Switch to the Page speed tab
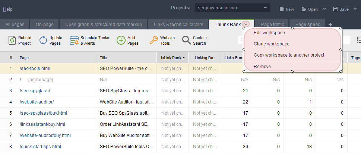This screenshot has height=153, width=361. pyautogui.click(x=308, y=25)
